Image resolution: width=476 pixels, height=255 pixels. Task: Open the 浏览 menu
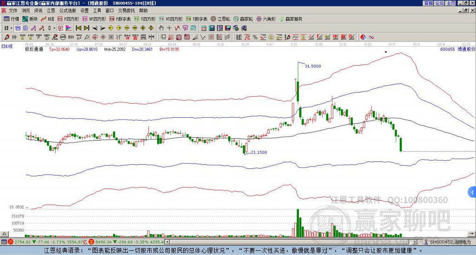click(26, 11)
